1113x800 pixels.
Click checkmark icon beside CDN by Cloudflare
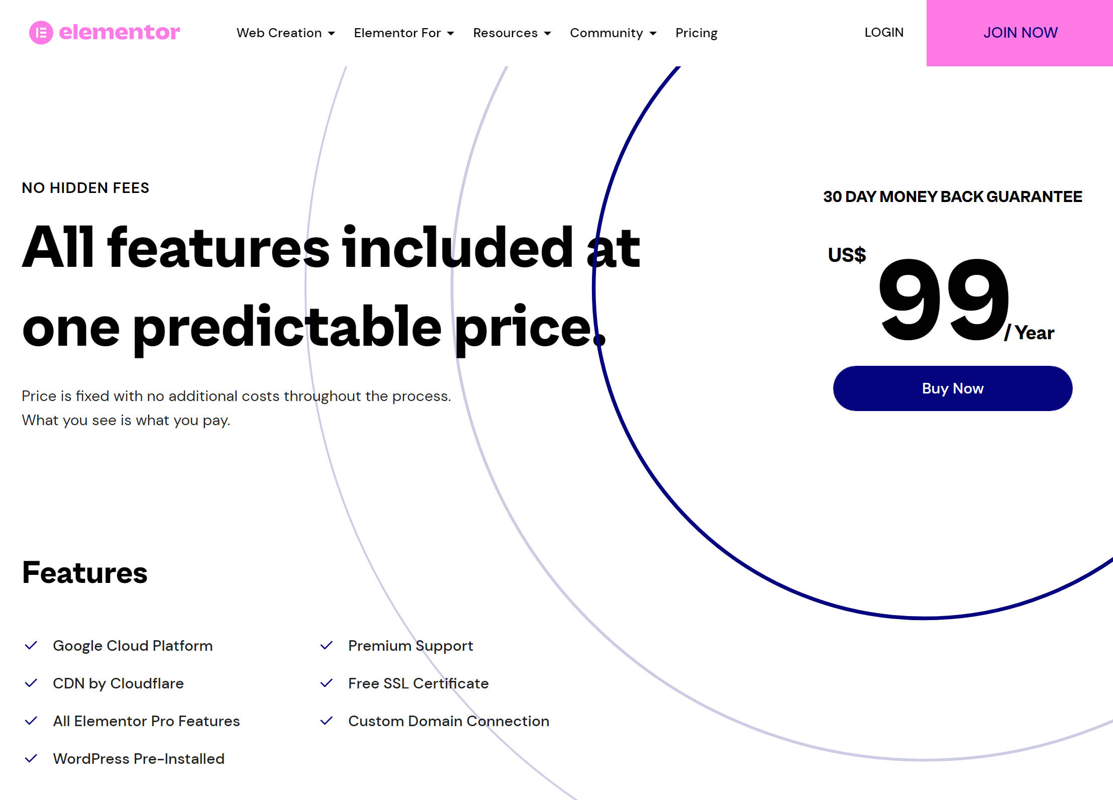tap(31, 683)
